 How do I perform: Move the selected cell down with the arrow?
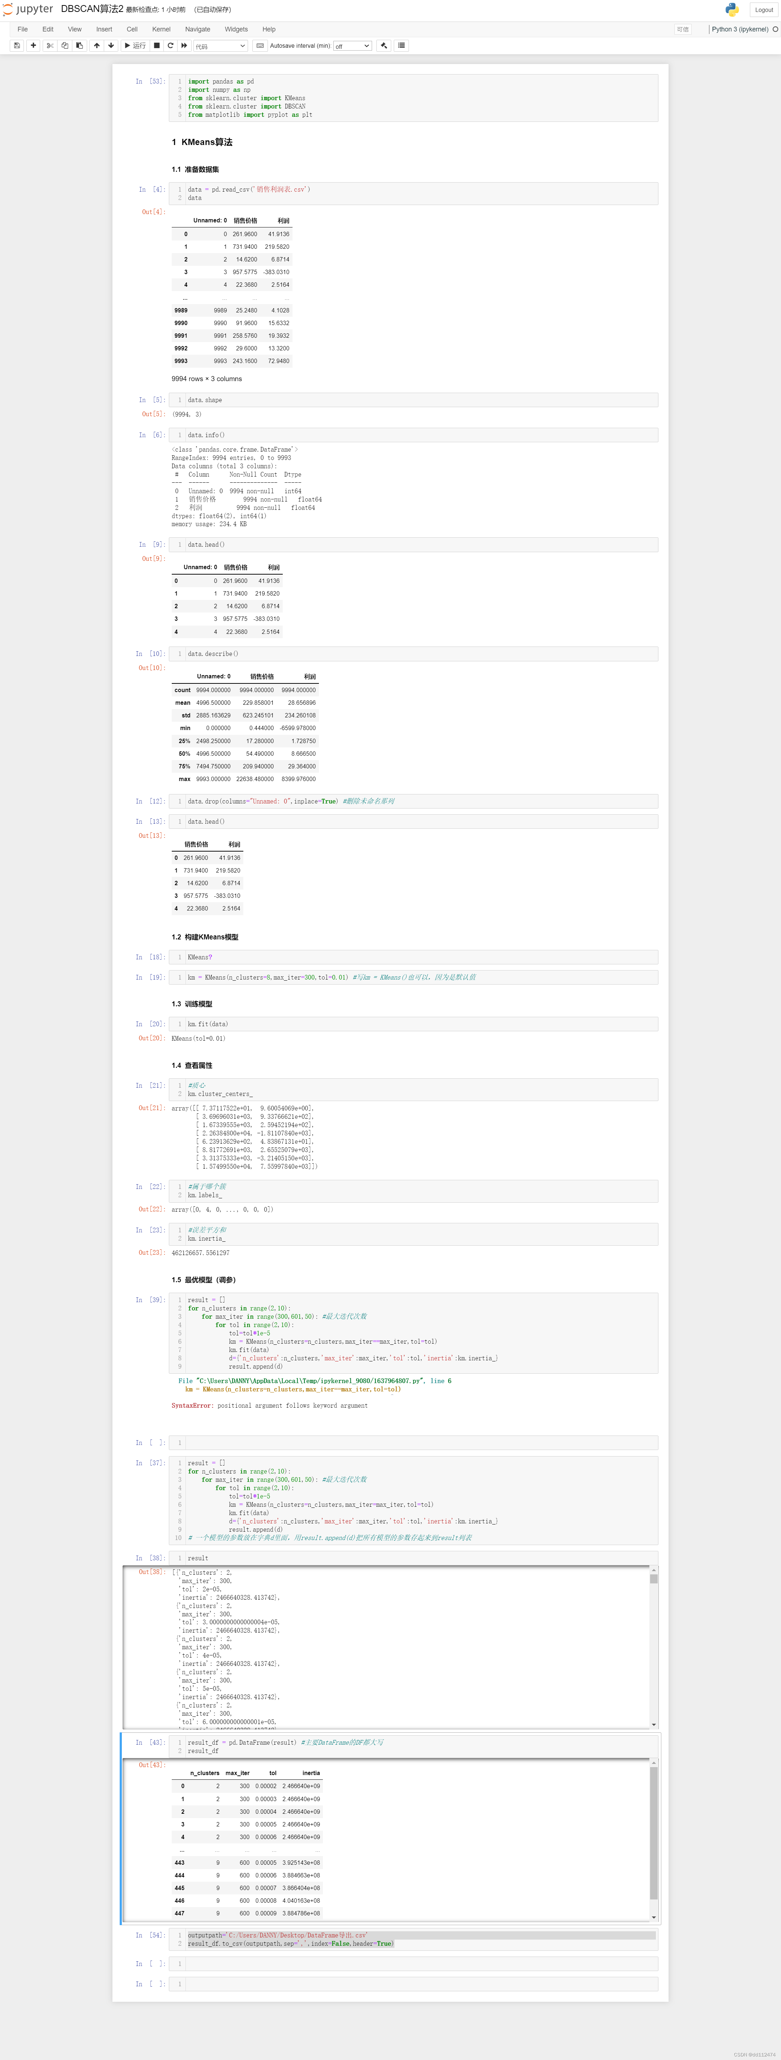pyautogui.click(x=111, y=46)
